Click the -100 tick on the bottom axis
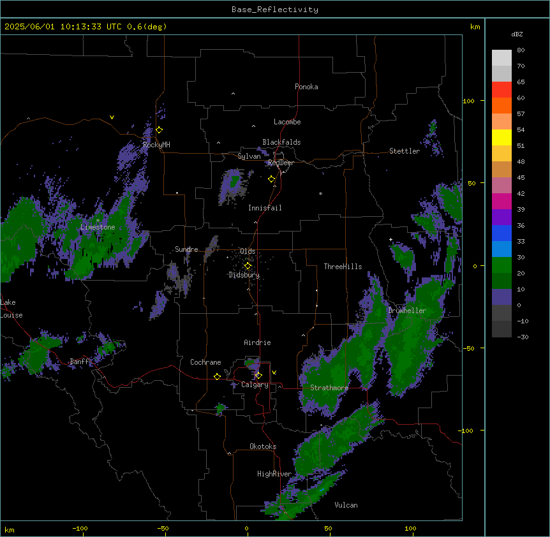The height and width of the screenshot is (537, 550). tap(80, 528)
